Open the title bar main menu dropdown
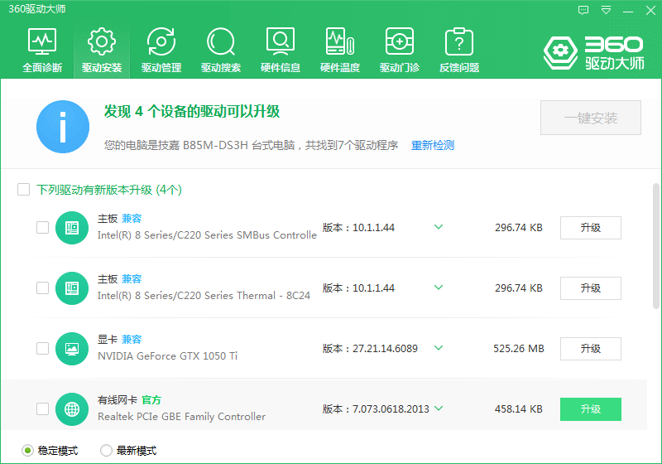The width and height of the screenshot is (662, 464). (607, 10)
